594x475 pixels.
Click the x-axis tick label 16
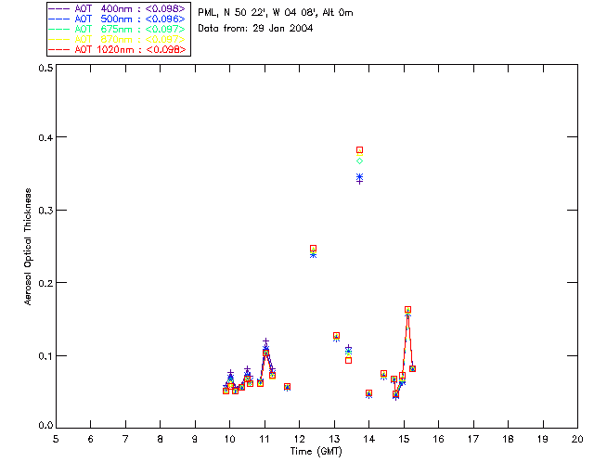coord(439,439)
